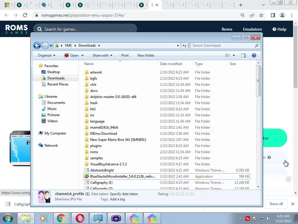Image resolution: width=298 pixels, height=224 pixels.
Task: Expand the Open dropdown arrow
Action: click(x=82, y=55)
